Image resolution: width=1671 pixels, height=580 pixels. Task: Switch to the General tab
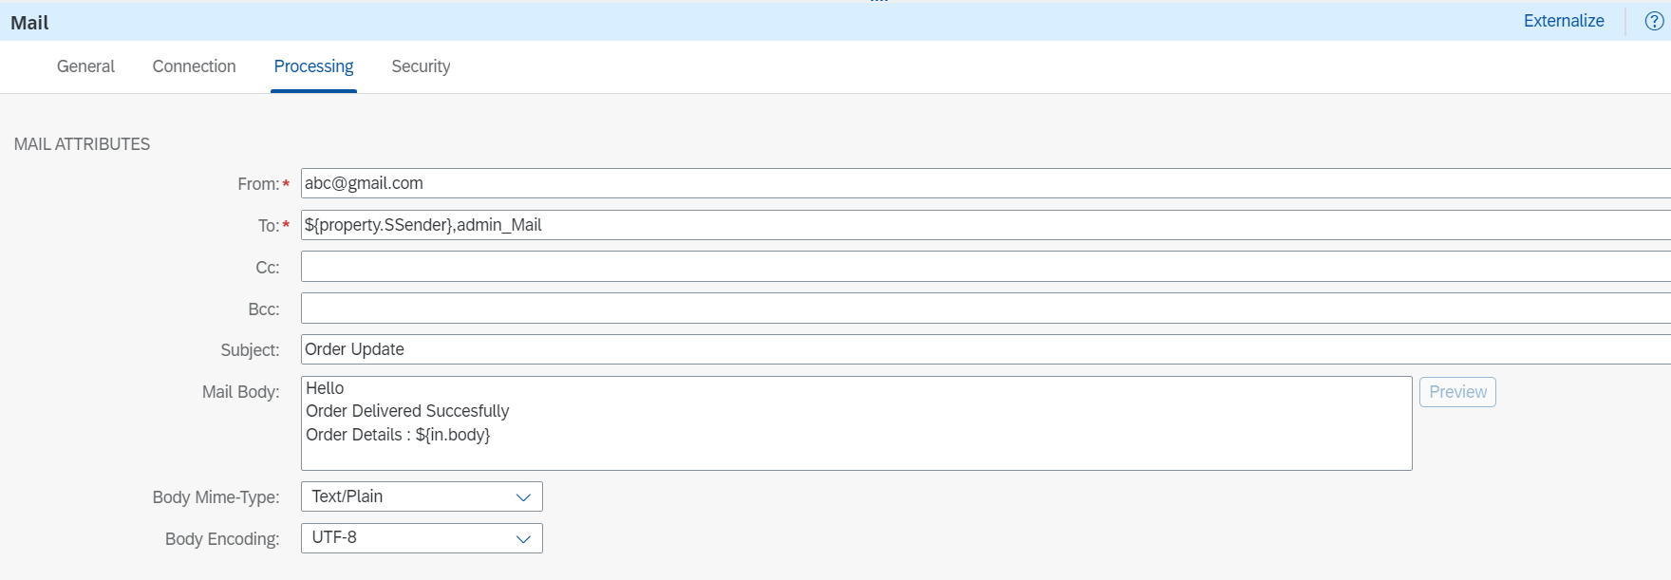(x=85, y=66)
